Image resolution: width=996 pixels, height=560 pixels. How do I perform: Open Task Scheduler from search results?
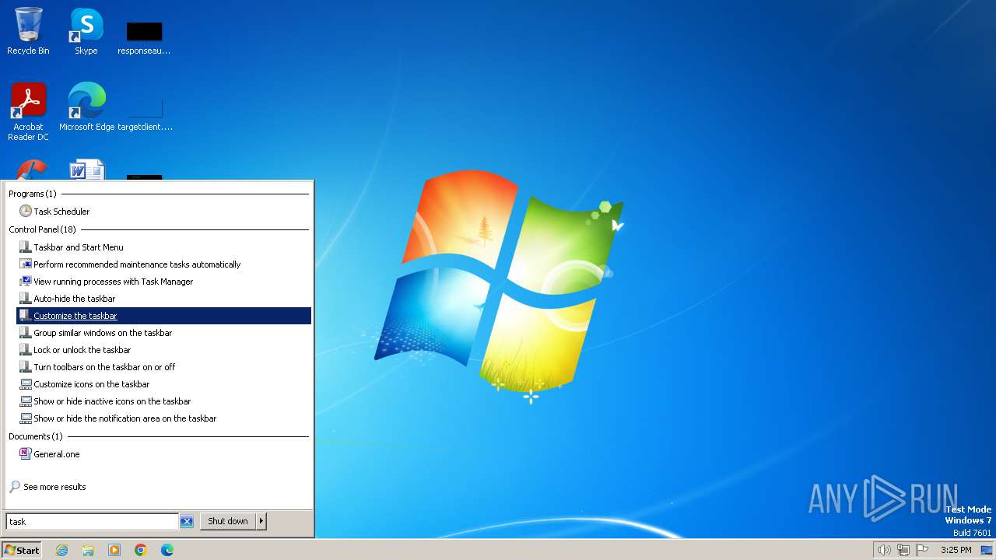tap(163, 212)
